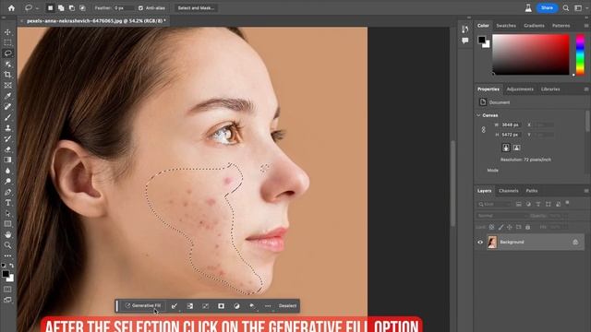Select the Move tool
This screenshot has height=332, width=591.
[x=7, y=32]
